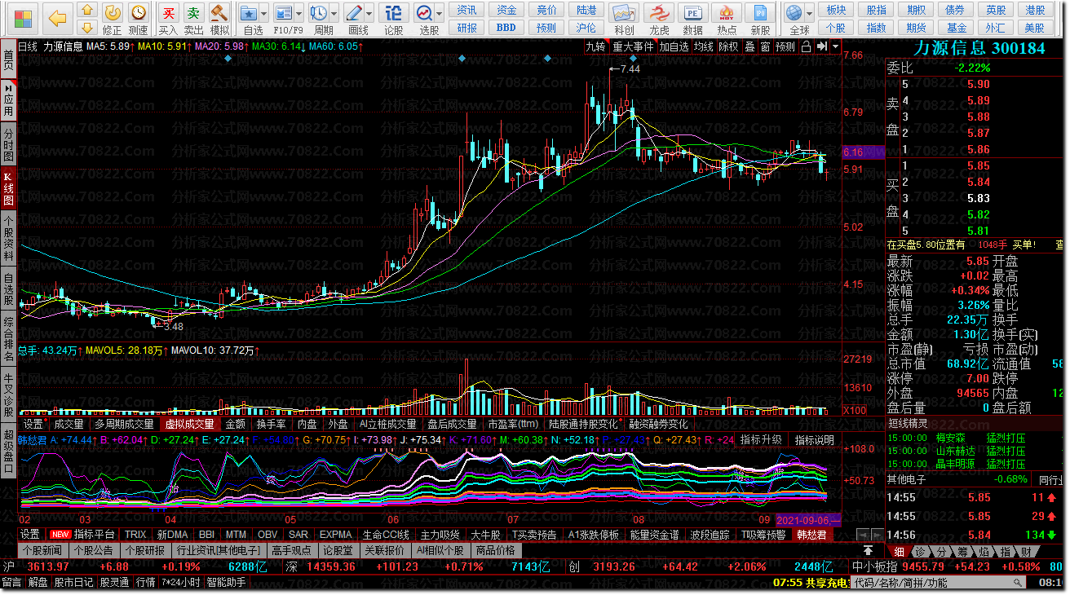Viewport: 1070px width, 595px height.
Task: Toggle 重大事件 major events display
Action: (634, 46)
